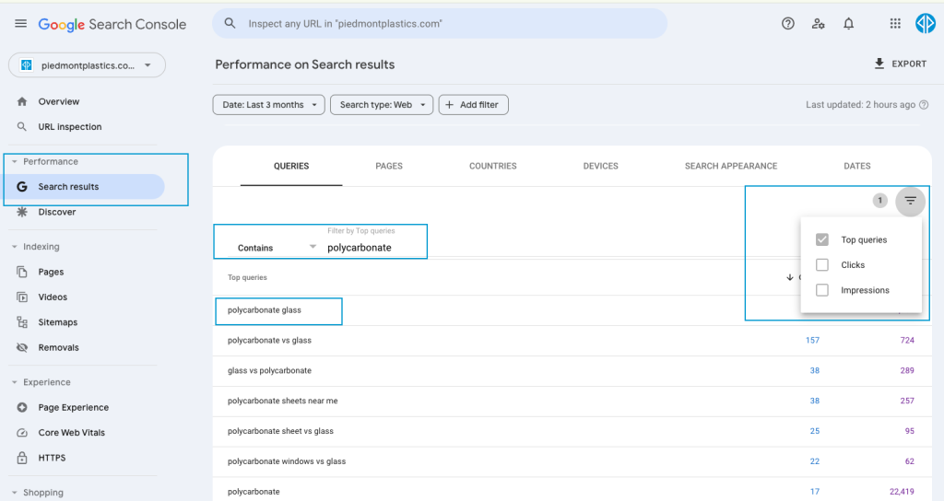Click the 157 clicks value

point(812,341)
